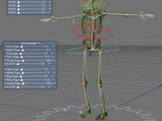
Task: Select yellow knee joint circle on screen-right leg
Action: [99, 84]
